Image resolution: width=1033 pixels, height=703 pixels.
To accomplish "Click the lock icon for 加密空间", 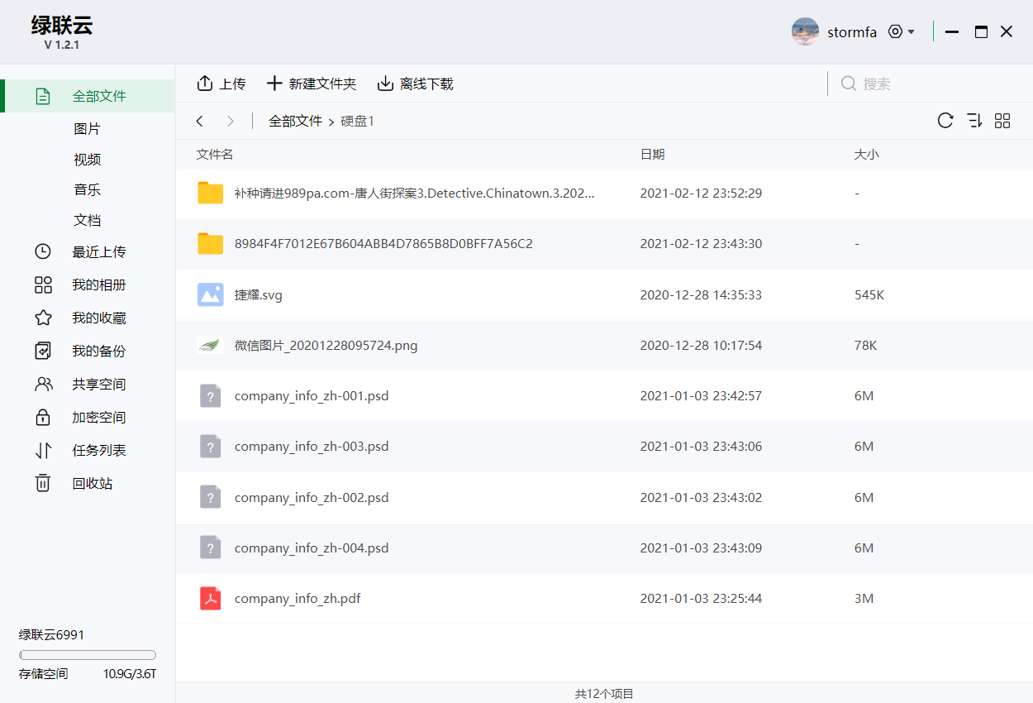I will pyautogui.click(x=43, y=417).
